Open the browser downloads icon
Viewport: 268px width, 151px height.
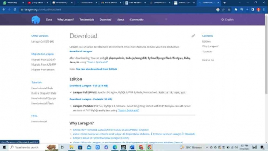click(x=247, y=9)
